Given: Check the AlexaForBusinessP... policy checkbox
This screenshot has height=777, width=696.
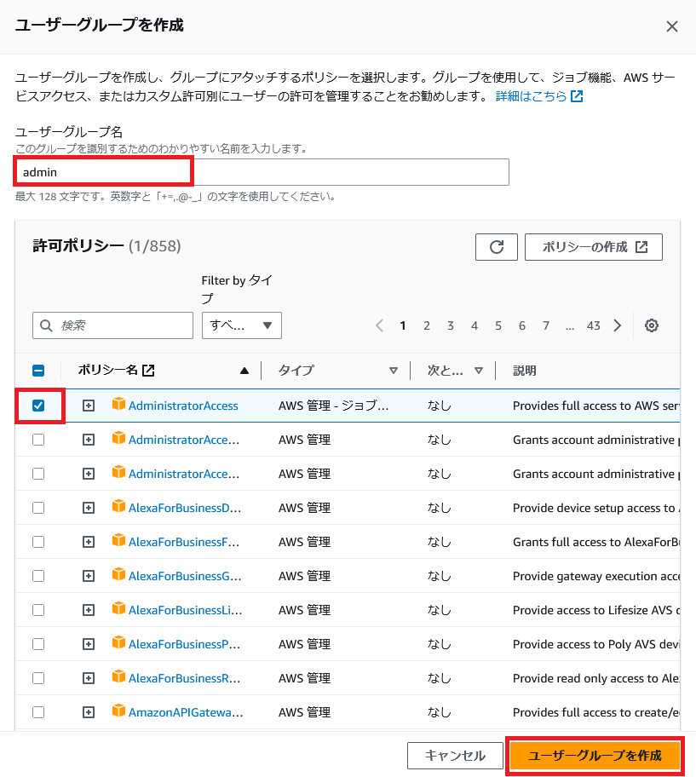Looking at the screenshot, I should pyautogui.click(x=38, y=644).
